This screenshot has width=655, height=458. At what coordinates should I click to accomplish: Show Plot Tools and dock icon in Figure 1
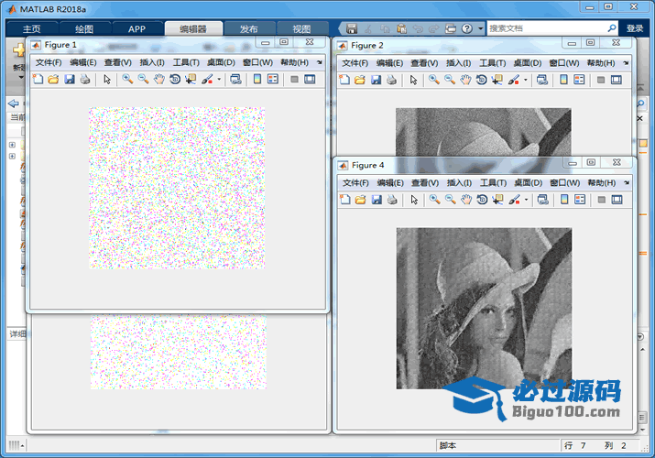tap(310, 80)
